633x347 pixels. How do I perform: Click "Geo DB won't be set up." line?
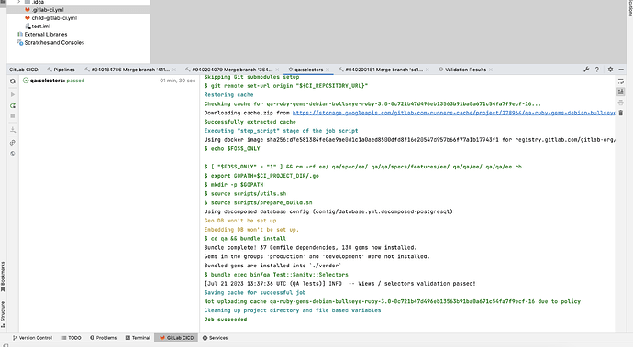pos(242,221)
